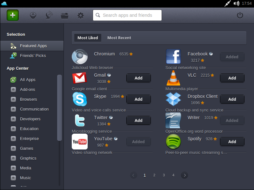Screen dimensions: 254x190
Task: Click the search apps and friends field
Action: click(127, 15)
